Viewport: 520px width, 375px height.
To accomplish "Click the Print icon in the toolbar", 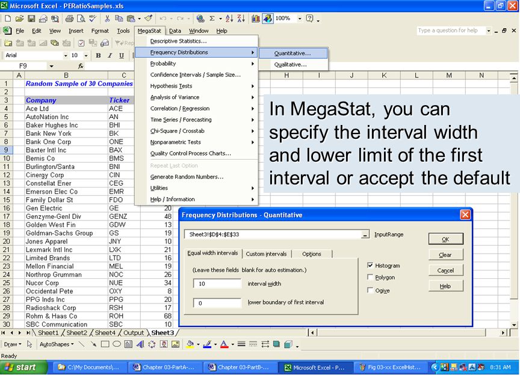I will pos(69,19).
